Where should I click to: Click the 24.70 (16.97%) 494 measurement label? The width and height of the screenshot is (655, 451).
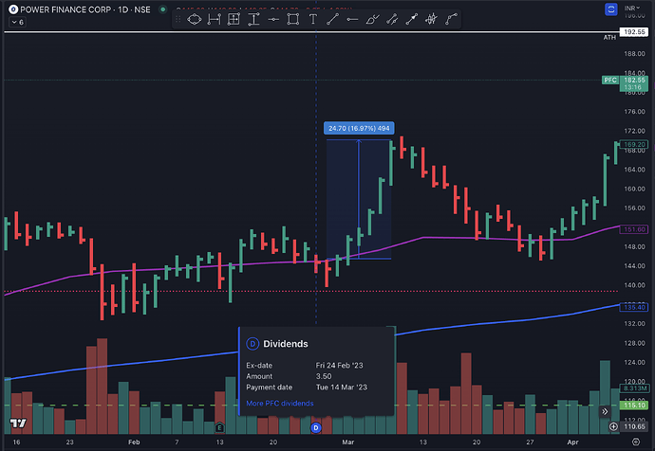[x=359, y=128]
